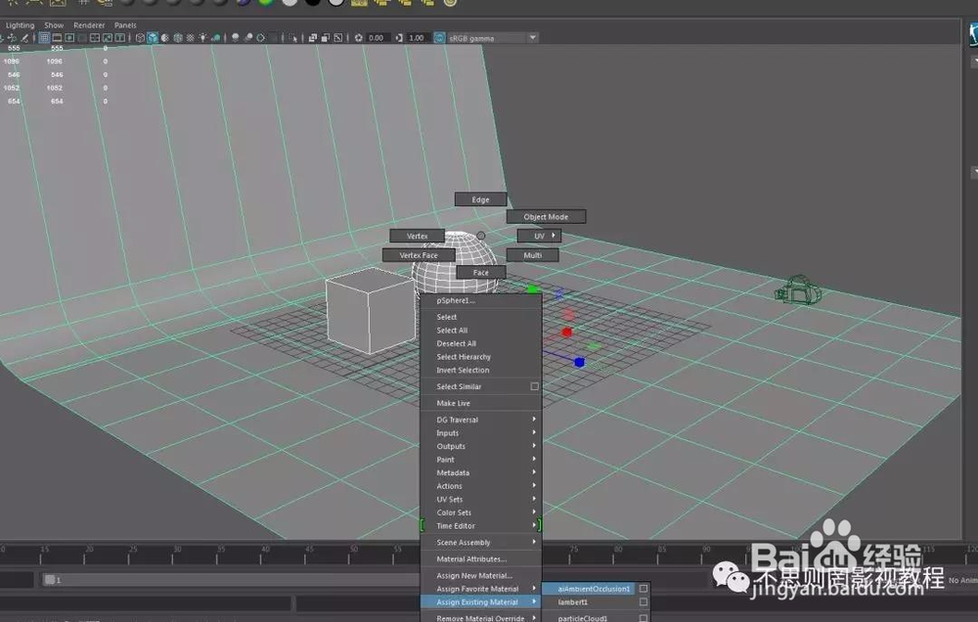Choose Vertex in the marking menu
978x622 pixels.
[x=418, y=236]
